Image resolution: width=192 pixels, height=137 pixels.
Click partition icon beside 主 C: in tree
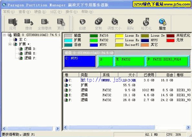(15, 40)
